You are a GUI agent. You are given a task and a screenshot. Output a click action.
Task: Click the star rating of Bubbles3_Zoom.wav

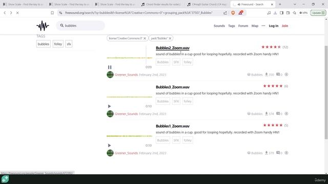[x=273, y=86]
